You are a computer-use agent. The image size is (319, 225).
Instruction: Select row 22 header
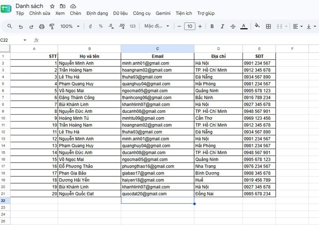pyautogui.click(x=5, y=200)
